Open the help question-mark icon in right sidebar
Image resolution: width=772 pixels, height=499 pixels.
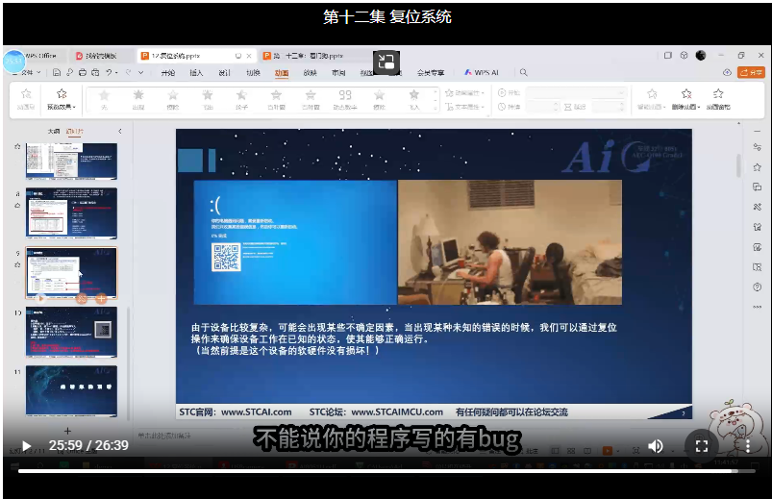point(757,287)
